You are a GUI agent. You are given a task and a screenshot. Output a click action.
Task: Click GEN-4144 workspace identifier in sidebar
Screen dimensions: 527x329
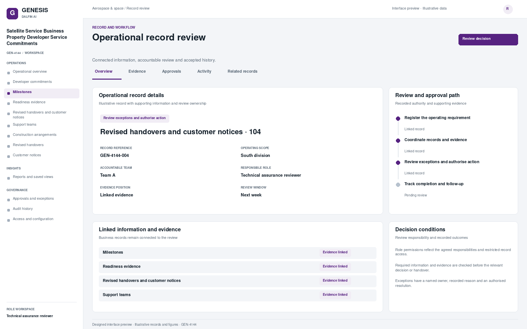14,53
